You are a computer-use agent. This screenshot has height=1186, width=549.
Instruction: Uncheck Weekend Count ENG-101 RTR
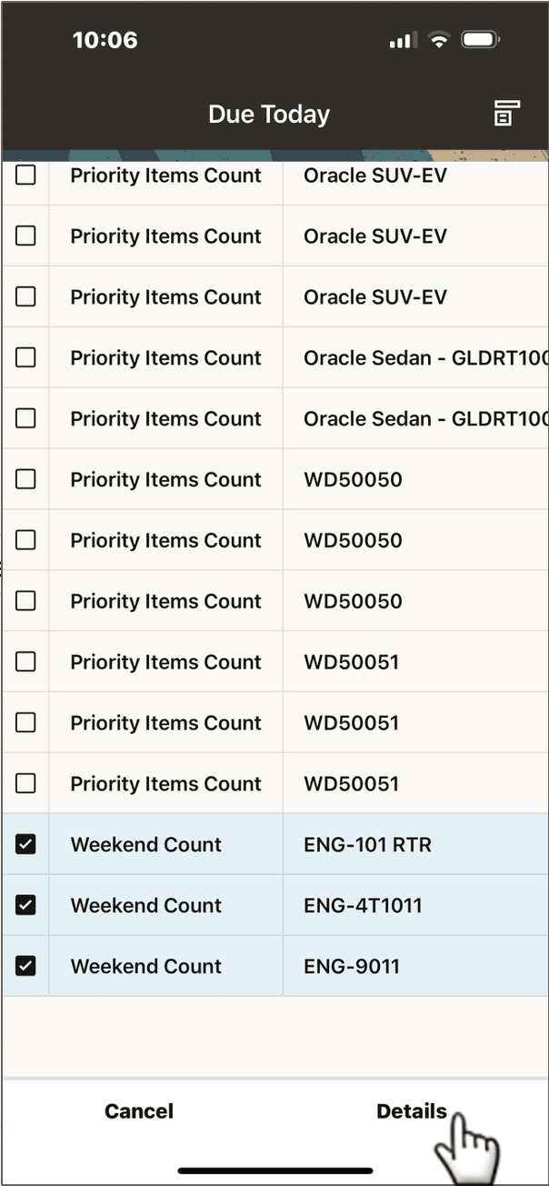tap(25, 844)
